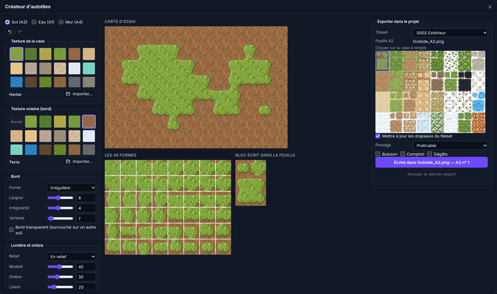This screenshot has width=497, height=294.
Task: Select the highlighted Terre swatch in Texture voisine
Action: pyautogui.click(x=89, y=122)
